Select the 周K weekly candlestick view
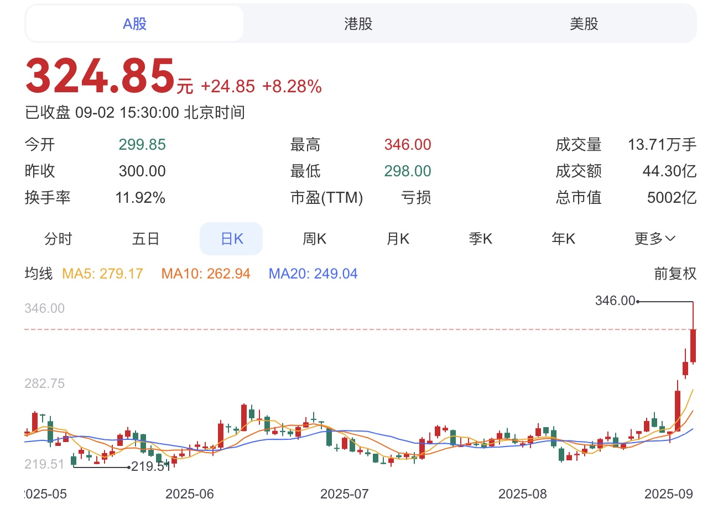 pyautogui.click(x=314, y=239)
